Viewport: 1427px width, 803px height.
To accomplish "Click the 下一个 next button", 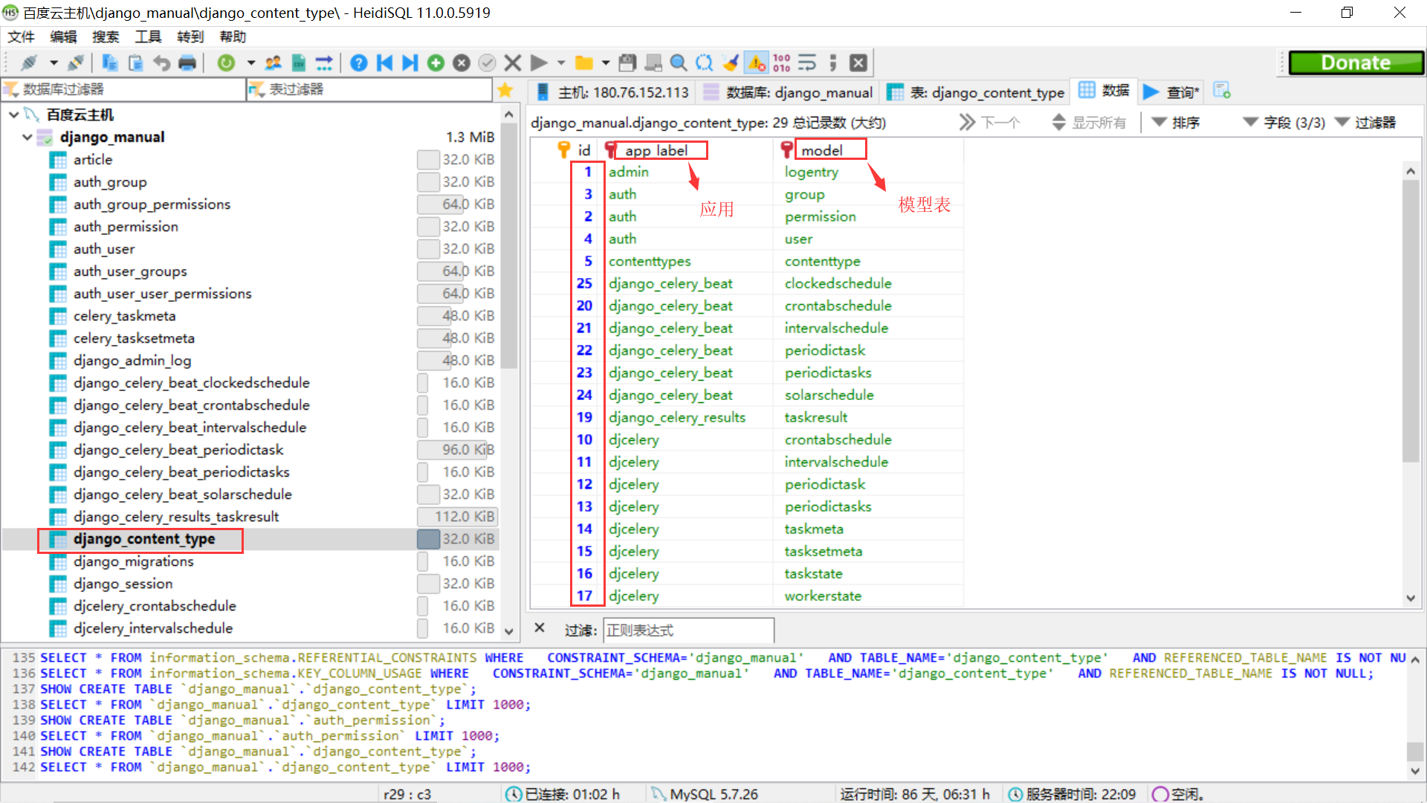I will [990, 123].
